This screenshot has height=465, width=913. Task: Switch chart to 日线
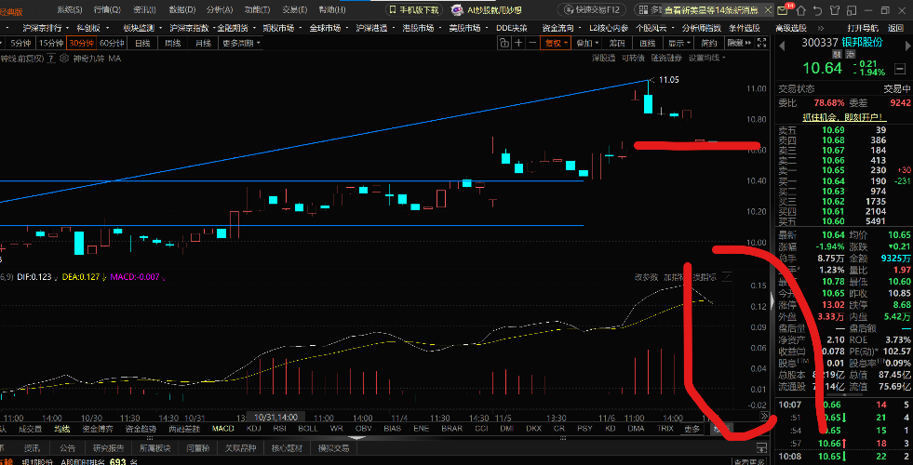click(142, 43)
